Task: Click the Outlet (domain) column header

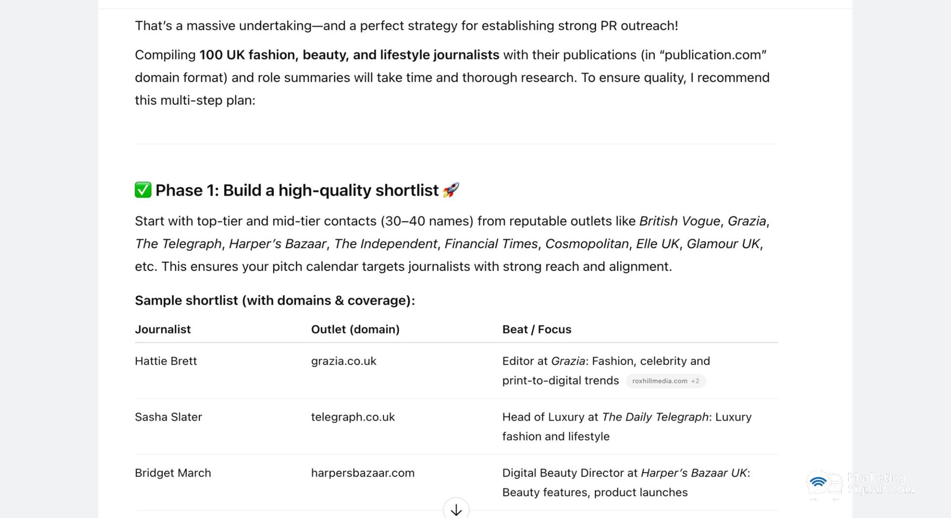Action: tap(355, 330)
